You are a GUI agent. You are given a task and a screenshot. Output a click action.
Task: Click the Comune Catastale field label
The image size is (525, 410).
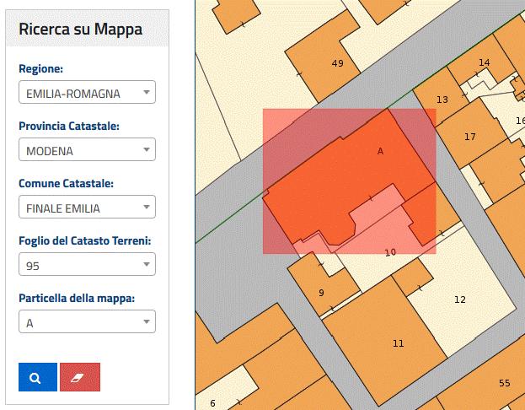67,183
